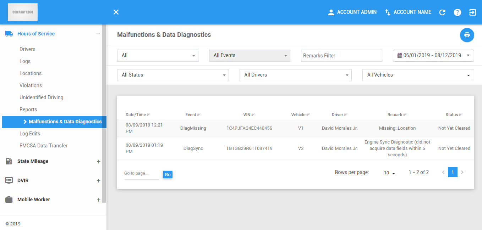The height and width of the screenshot is (230, 482).
Task: Sort by Driver column sort icon
Action: [346, 115]
